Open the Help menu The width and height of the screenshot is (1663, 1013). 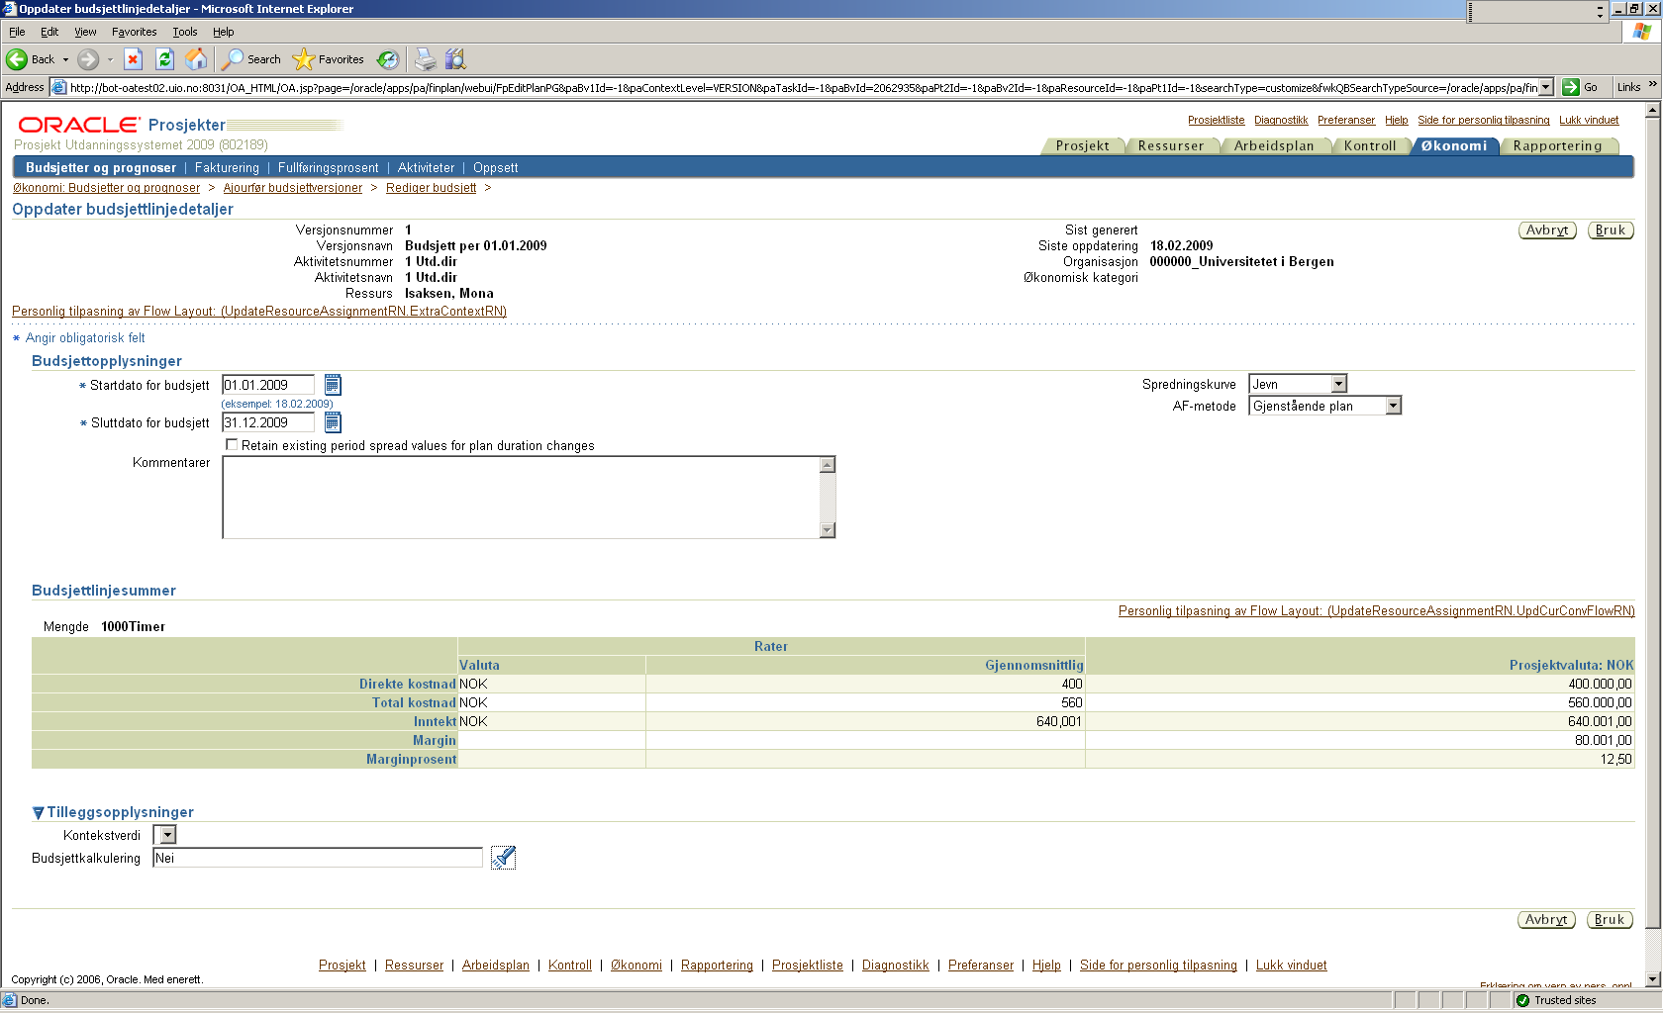click(223, 32)
